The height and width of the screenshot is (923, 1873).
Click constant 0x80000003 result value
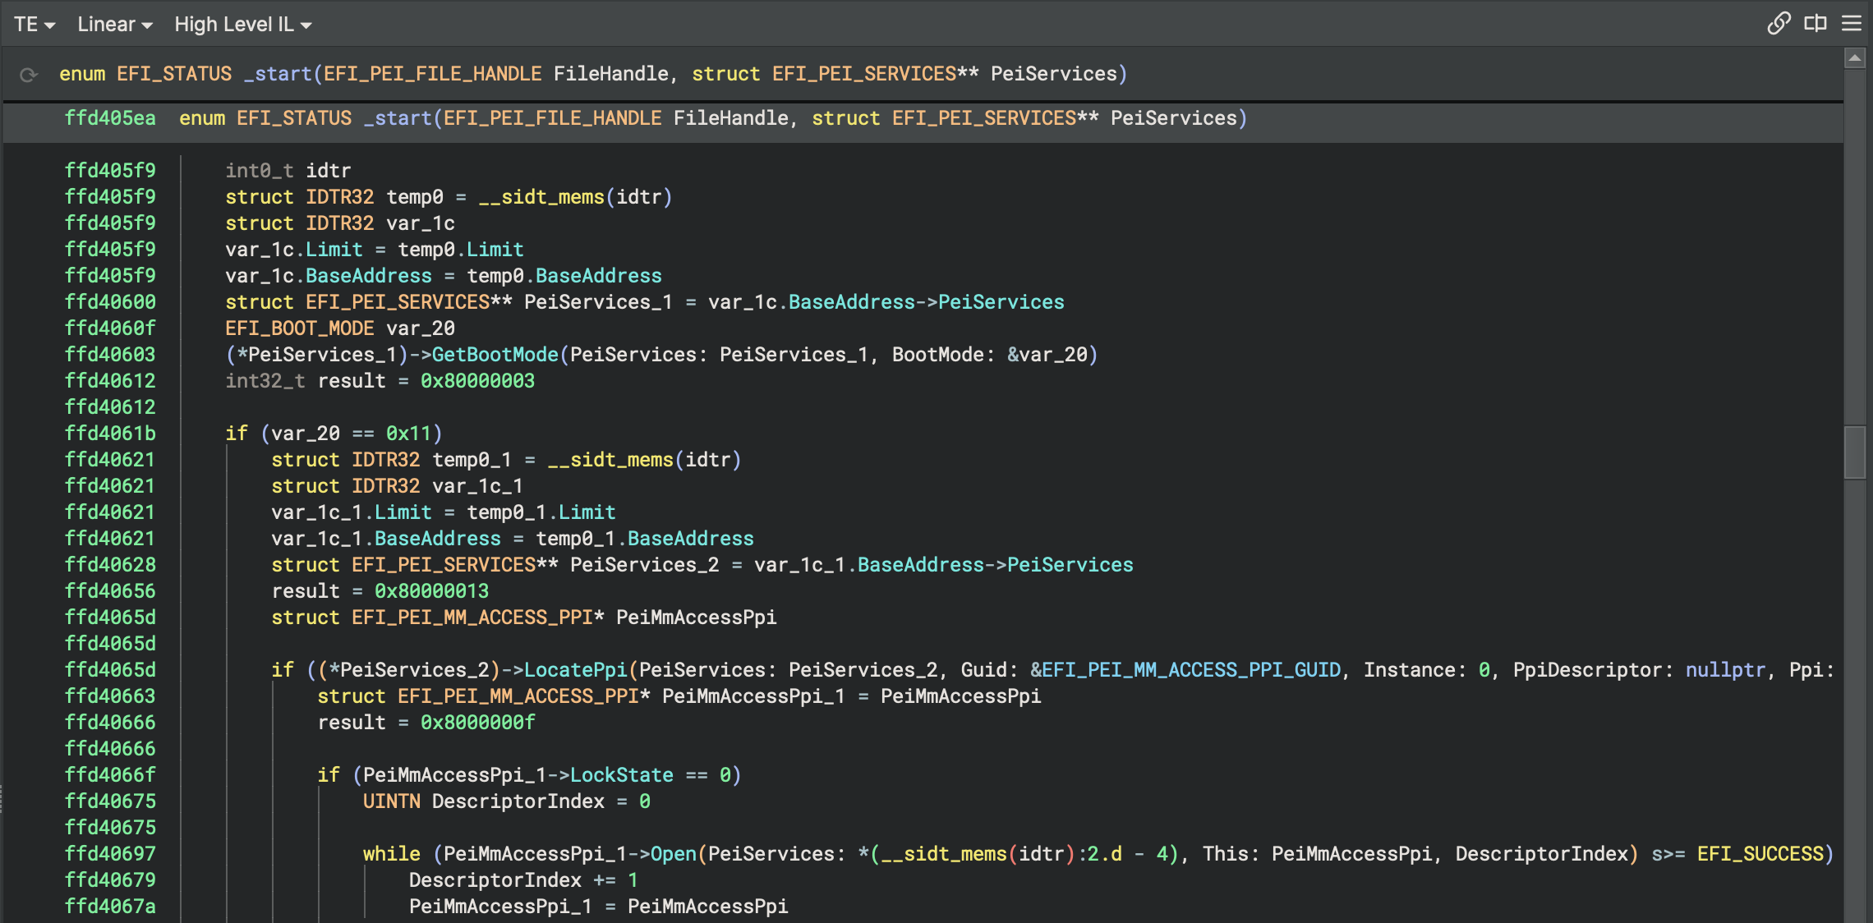pyautogui.click(x=477, y=381)
